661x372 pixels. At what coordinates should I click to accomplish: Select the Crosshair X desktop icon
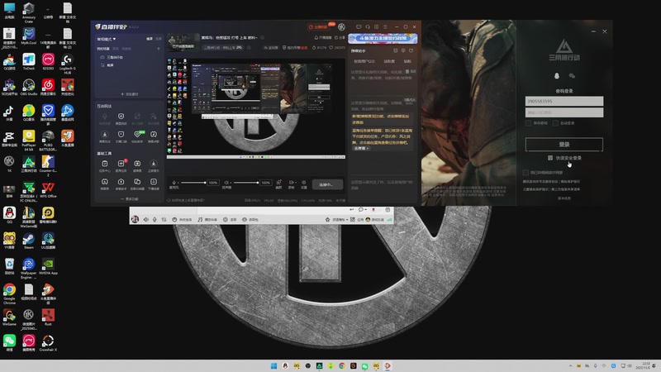48,343
